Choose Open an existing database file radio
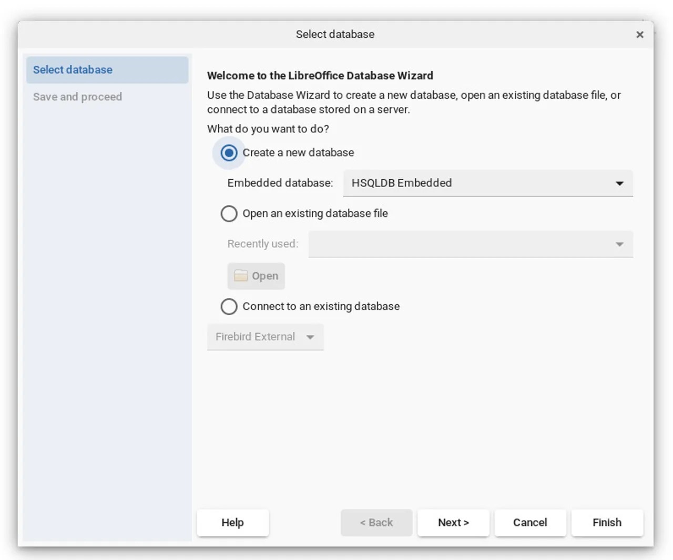The height and width of the screenshot is (560, 673). (229, 214)
